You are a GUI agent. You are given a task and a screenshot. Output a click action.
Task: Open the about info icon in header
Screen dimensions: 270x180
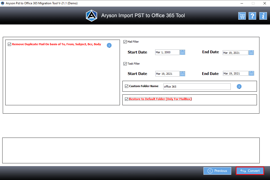(x=263, y=16)
